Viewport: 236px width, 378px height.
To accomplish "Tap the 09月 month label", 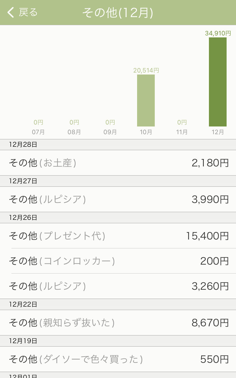I will coord(110,132).
